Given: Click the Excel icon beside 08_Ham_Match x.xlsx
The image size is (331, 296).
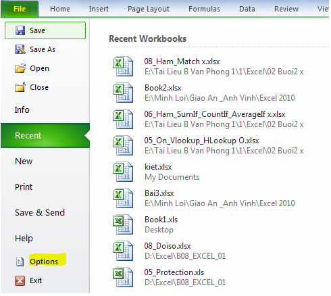Looking at the screenshot, I should click(x=123, y=66).
